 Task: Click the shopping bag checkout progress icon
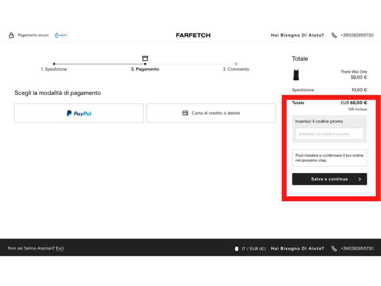point(145,58)
